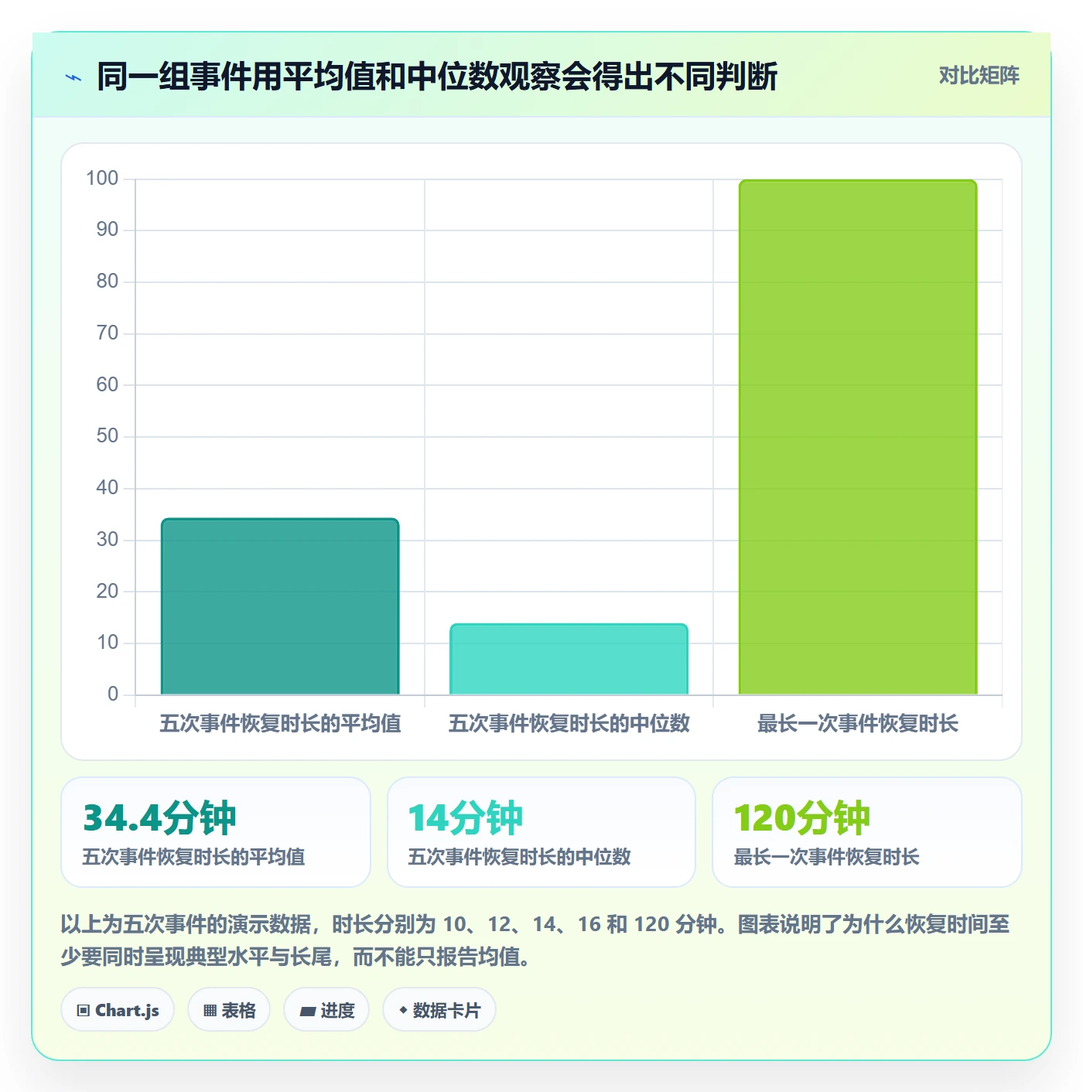Open the 14分钟 data card
The width and height of the screenshot is (1083, 1092).
(x=541, y=832)
